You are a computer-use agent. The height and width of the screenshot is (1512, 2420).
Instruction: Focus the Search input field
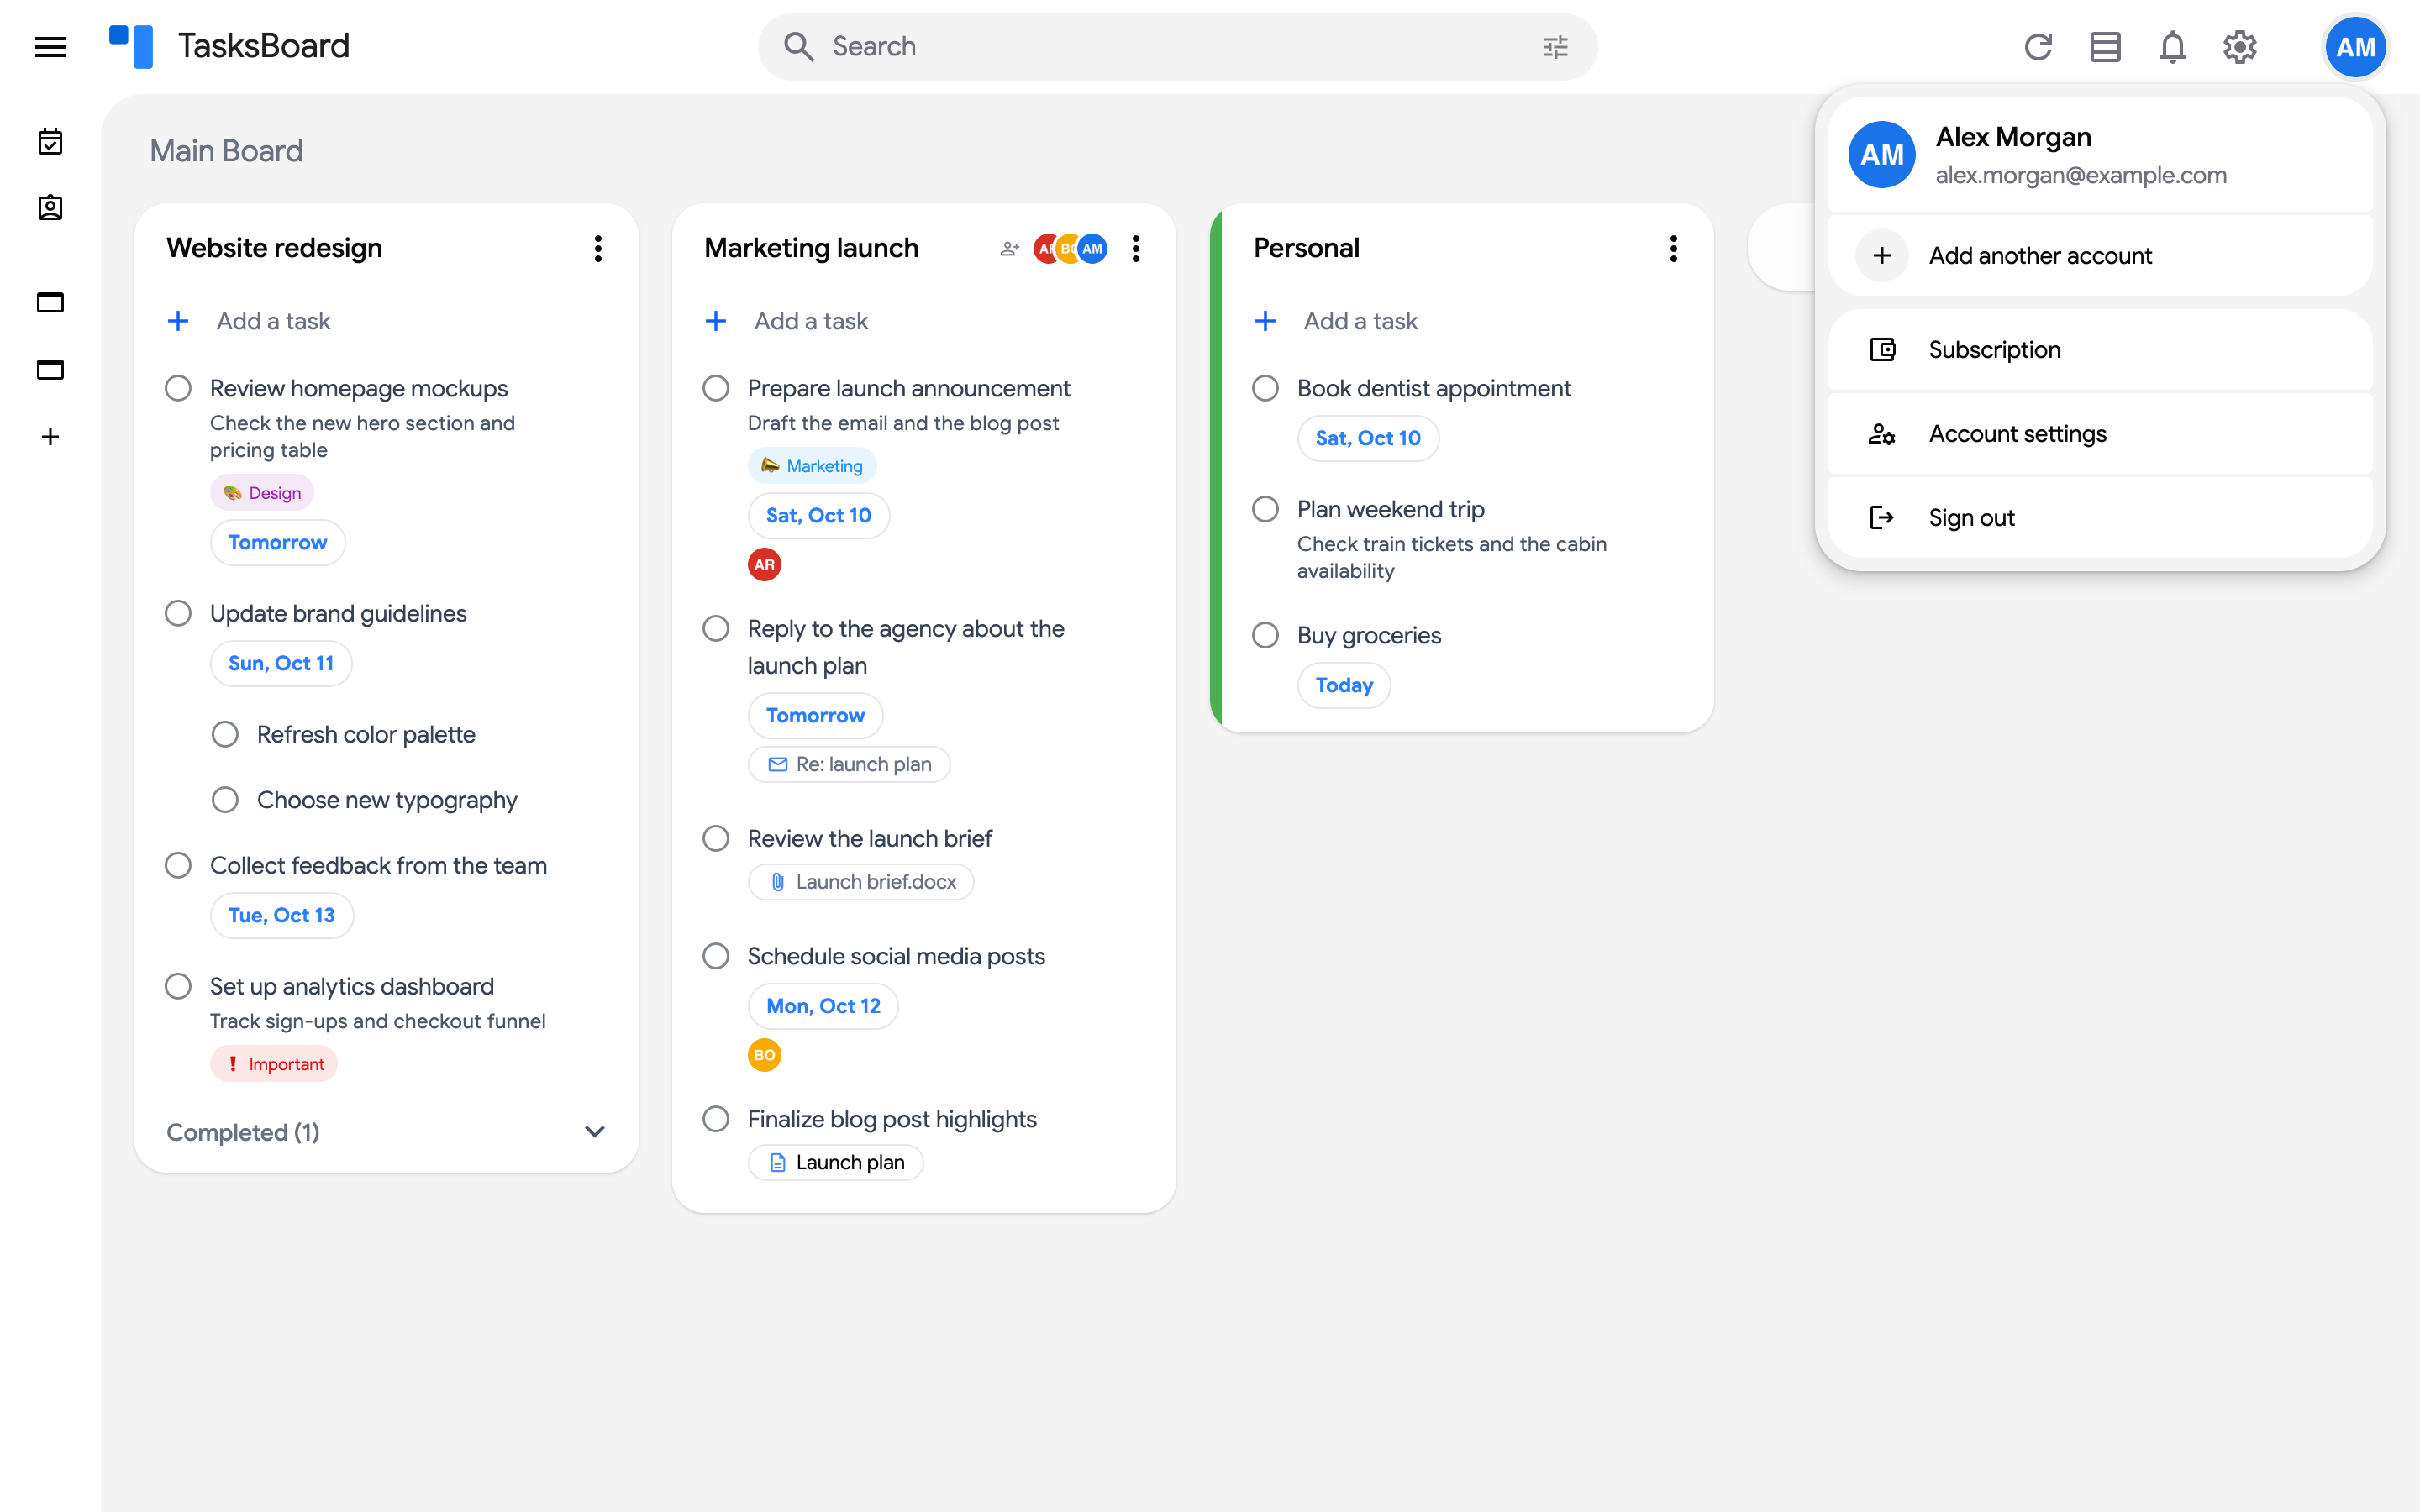[x=1177, y=47]
